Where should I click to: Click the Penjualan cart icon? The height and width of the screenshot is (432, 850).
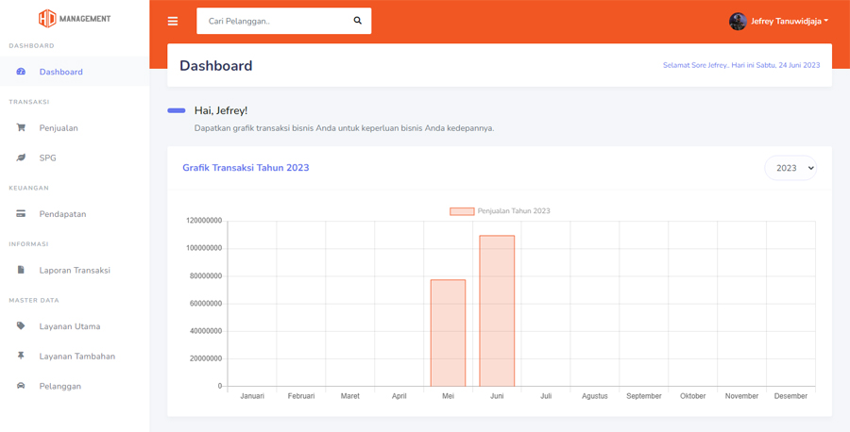(x=21, y=128)
